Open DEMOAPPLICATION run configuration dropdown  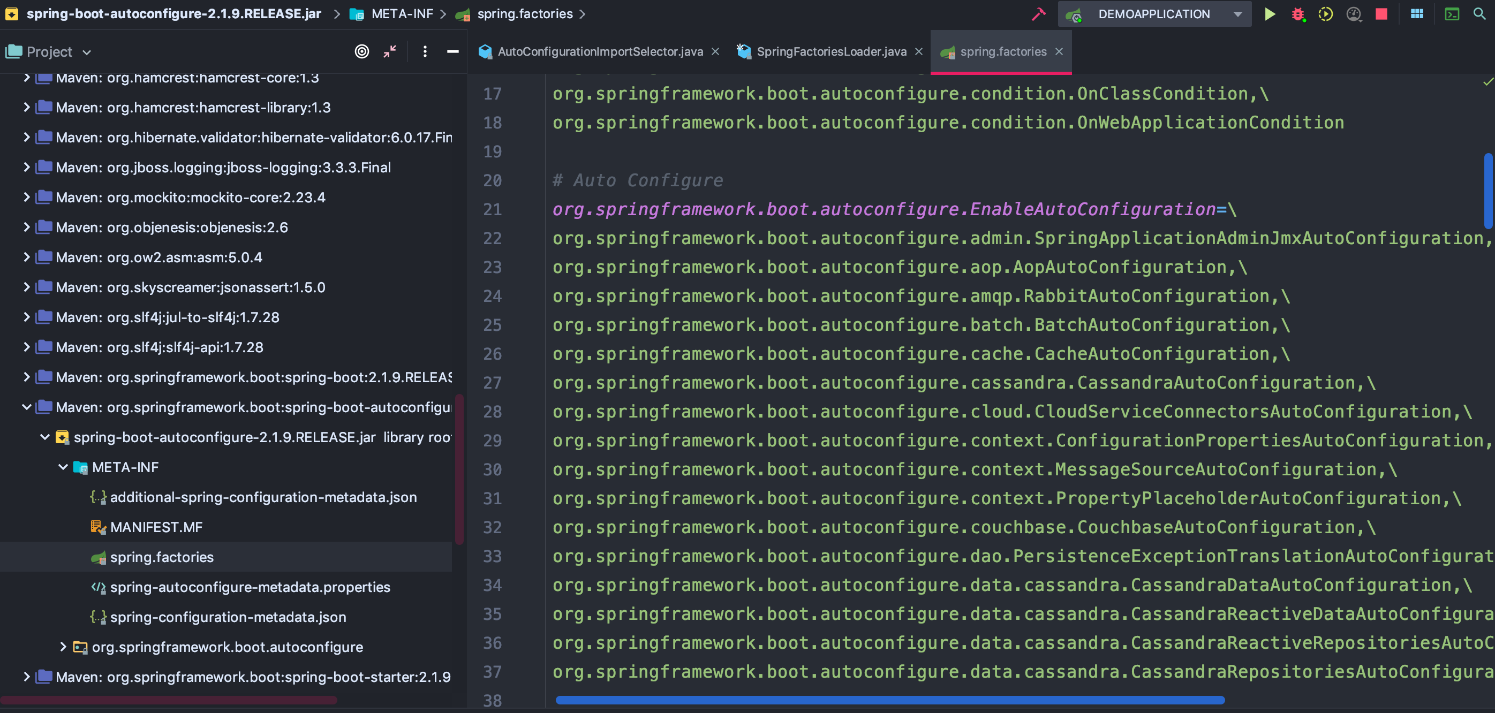[1154, 14]
